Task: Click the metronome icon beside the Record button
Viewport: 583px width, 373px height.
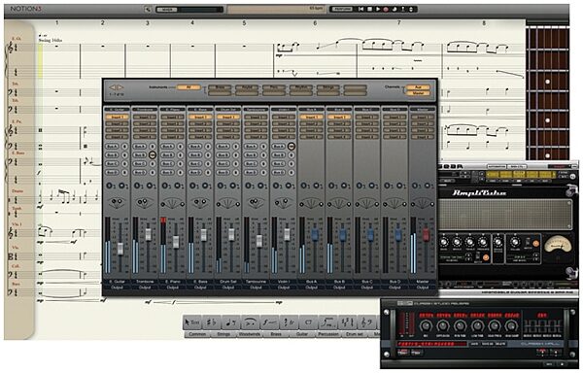Action: point(394,9)
